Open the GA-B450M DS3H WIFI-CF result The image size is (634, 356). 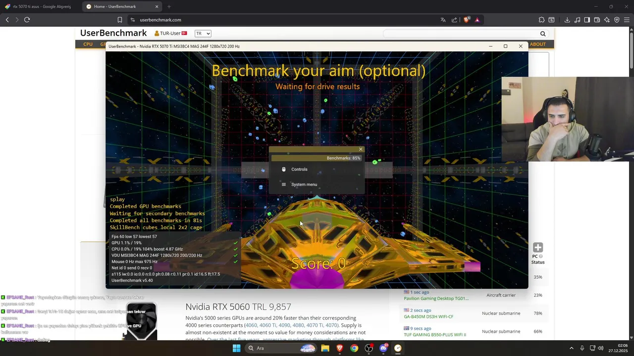pos(428,316)
